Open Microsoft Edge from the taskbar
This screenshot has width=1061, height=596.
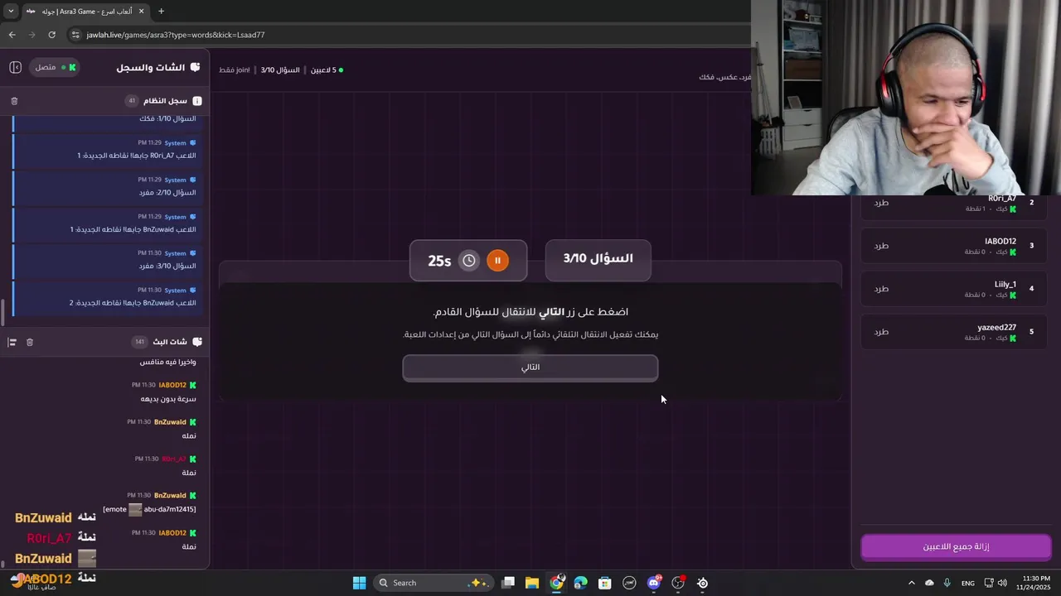tap(580, 583)
